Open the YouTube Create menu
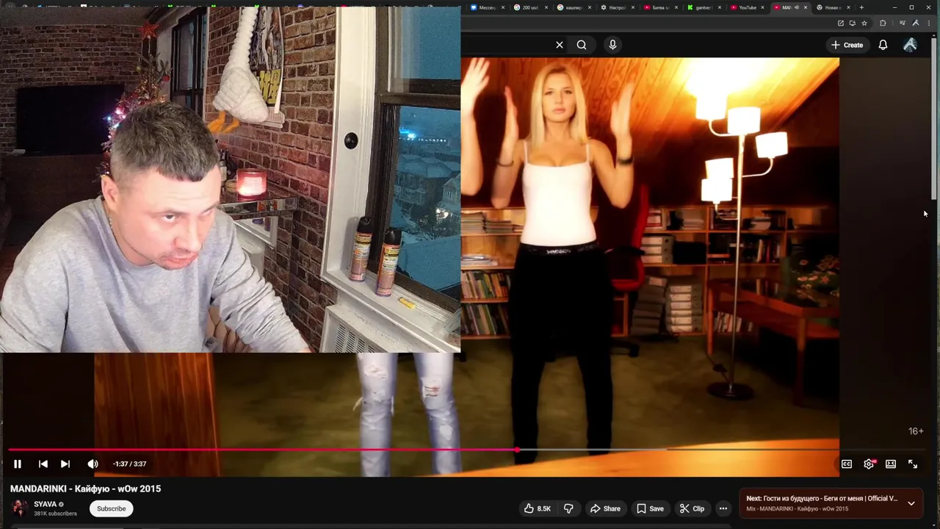 (847, 45)
